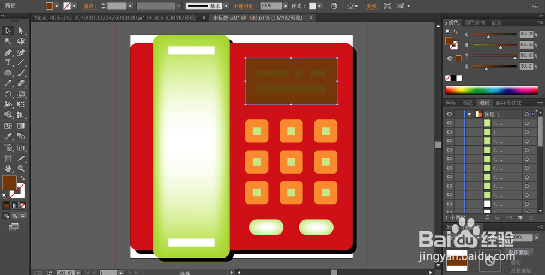
Task: Reset to default fill and stroke
Action: pos(4,196)
